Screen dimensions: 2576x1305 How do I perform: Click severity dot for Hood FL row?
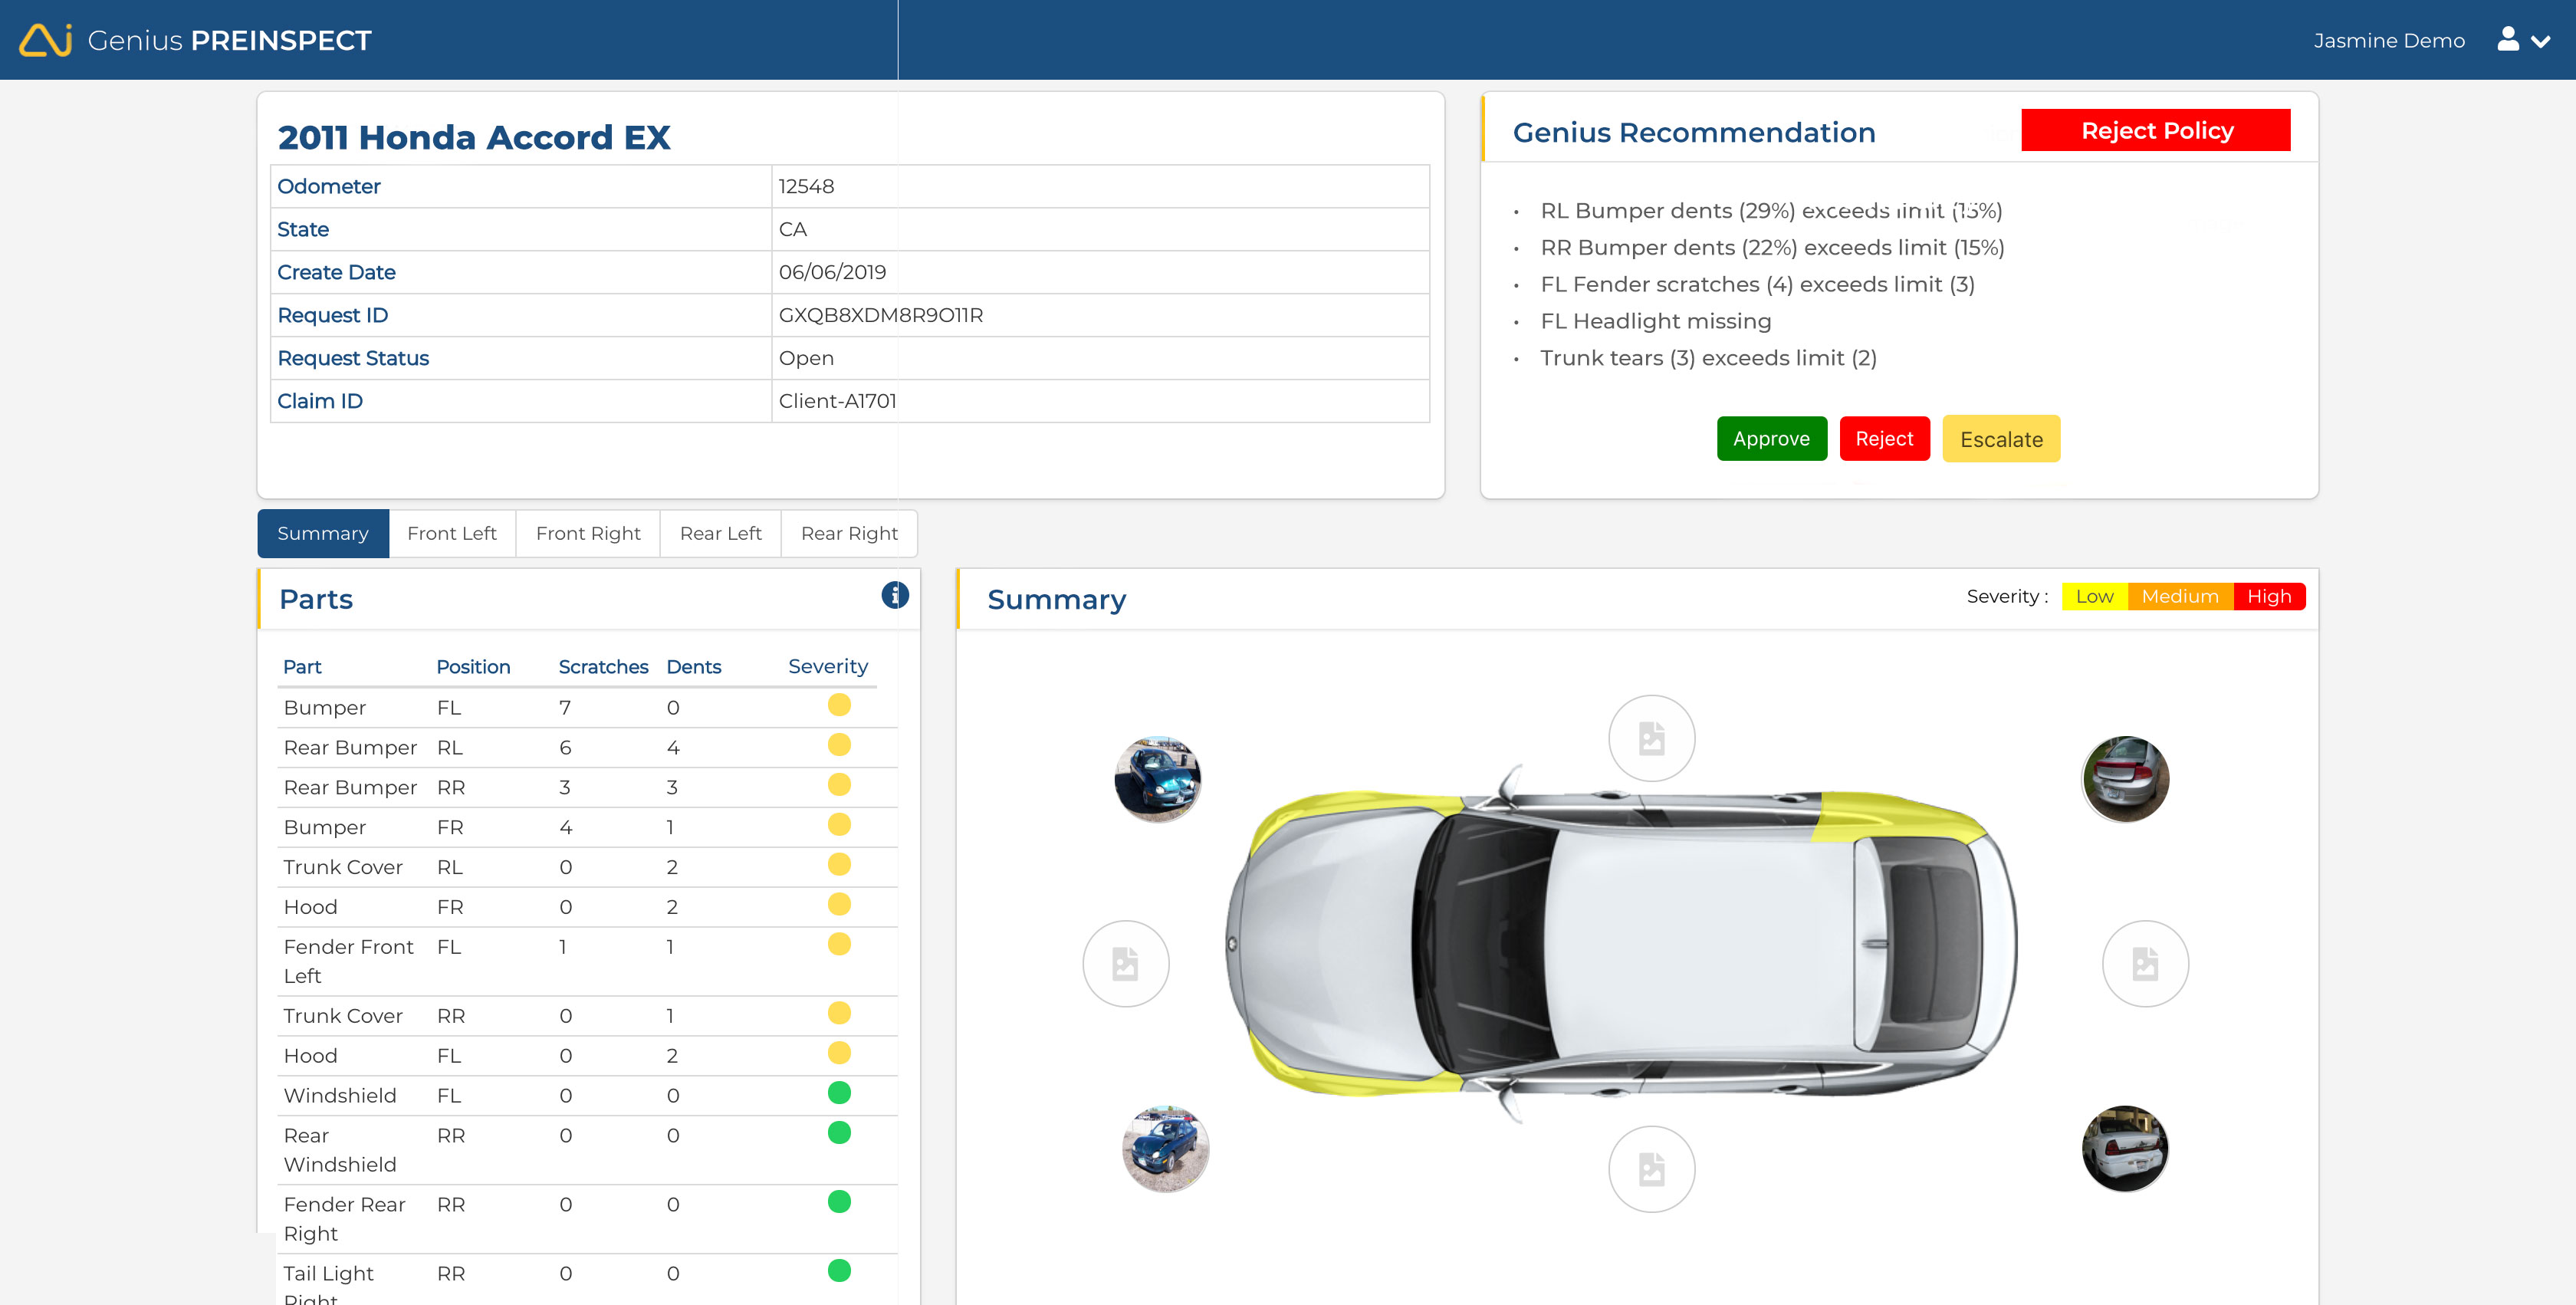coord(839,1053)
